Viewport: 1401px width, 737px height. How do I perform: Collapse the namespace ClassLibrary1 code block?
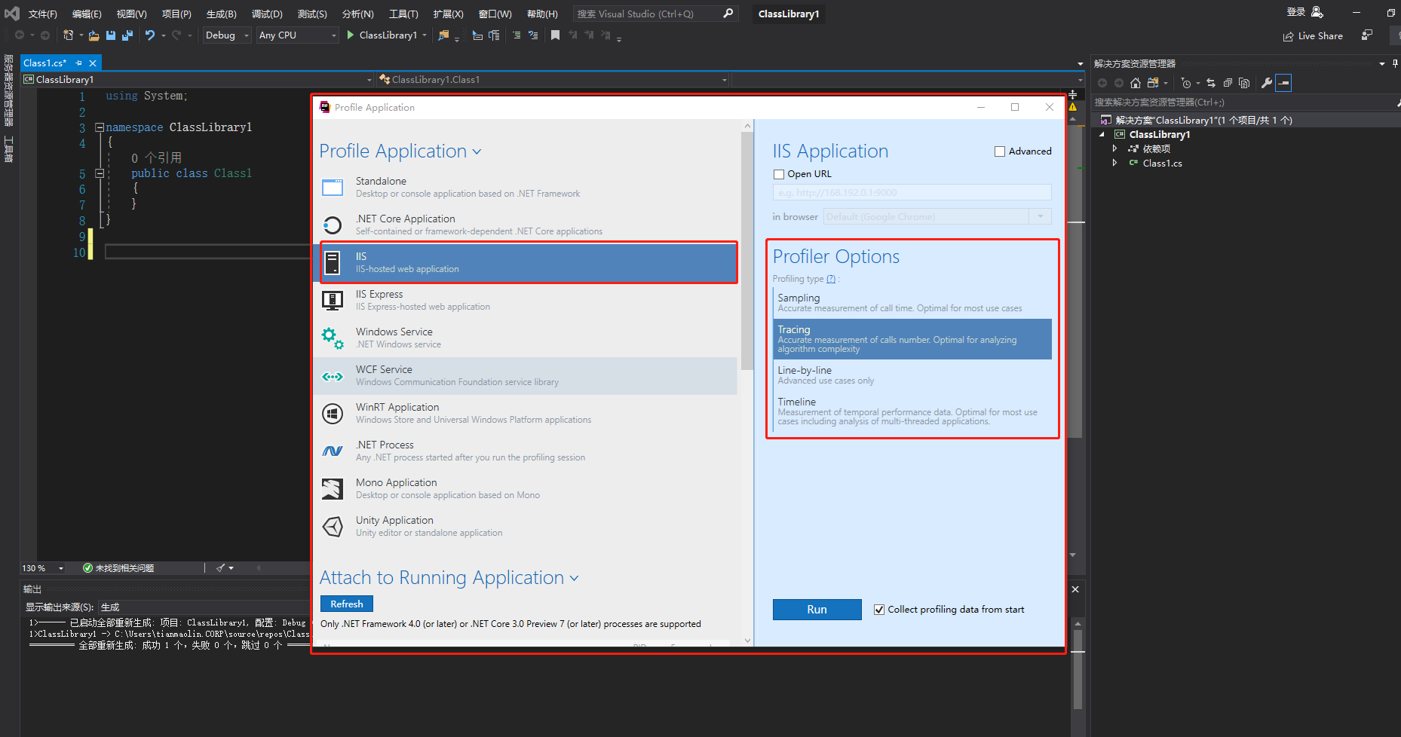click(x=100, y=128)
